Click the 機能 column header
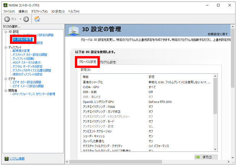This screenshot has width=237, height=166. click(114, 77)
